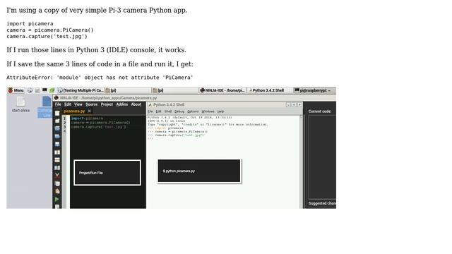Click the Save File floppy icon in NINJA-IDE
This screenshot has height=254, width=452.
coord(57,144)
